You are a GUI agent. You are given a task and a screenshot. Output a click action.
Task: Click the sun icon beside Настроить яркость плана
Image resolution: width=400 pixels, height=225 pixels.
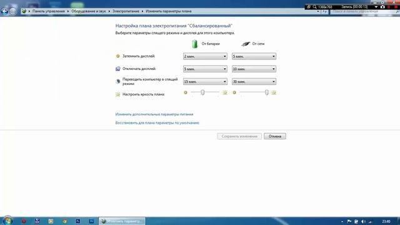click(x=118, y=94)
